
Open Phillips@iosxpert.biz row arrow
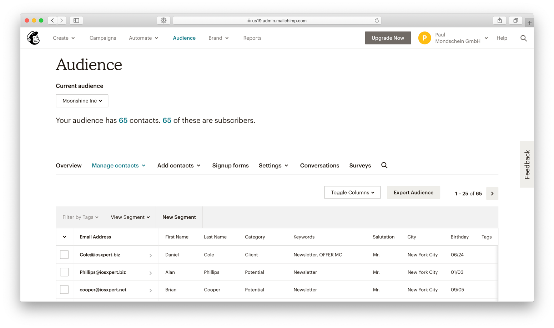pos(151,273)
